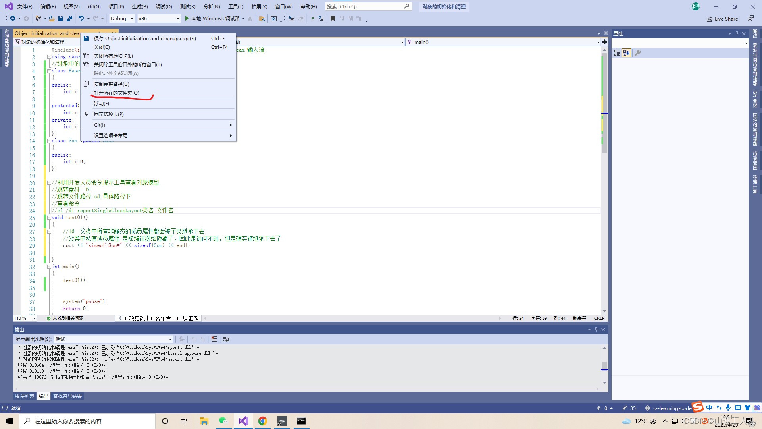The image size is (762, 429).
Task: Switch to the 错误列表 tab
Action: 25,396
